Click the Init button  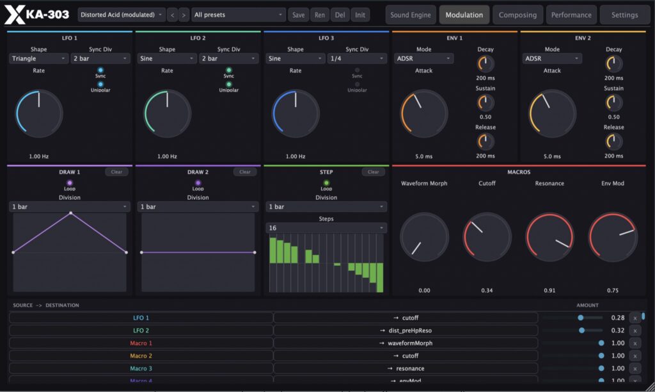pos(360,15)
